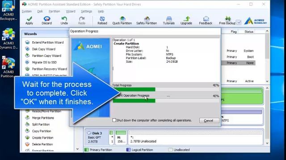Image resolution: width=286 pixels, height=160 pixels.
Task: Select the Primary Boot partition row
Action: [238, 57]
